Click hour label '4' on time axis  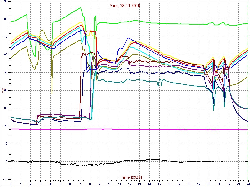pyautogui.click(x=50, y=185)
